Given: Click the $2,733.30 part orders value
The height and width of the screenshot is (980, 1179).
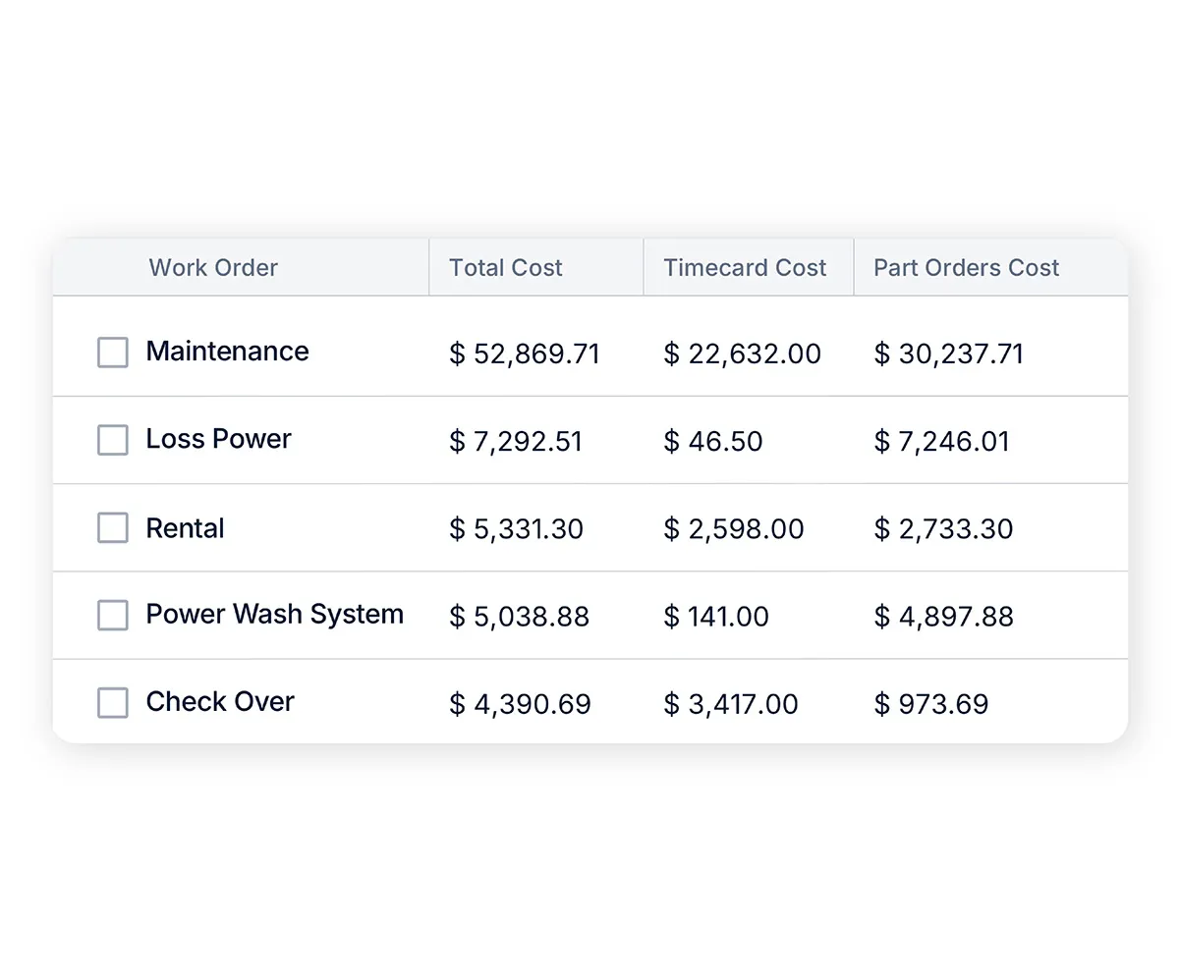Looking at the screenshot, I should [x=942, y=528].
